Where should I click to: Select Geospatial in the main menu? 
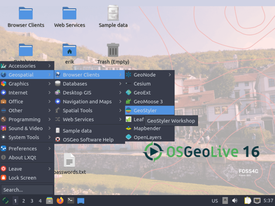27,75
